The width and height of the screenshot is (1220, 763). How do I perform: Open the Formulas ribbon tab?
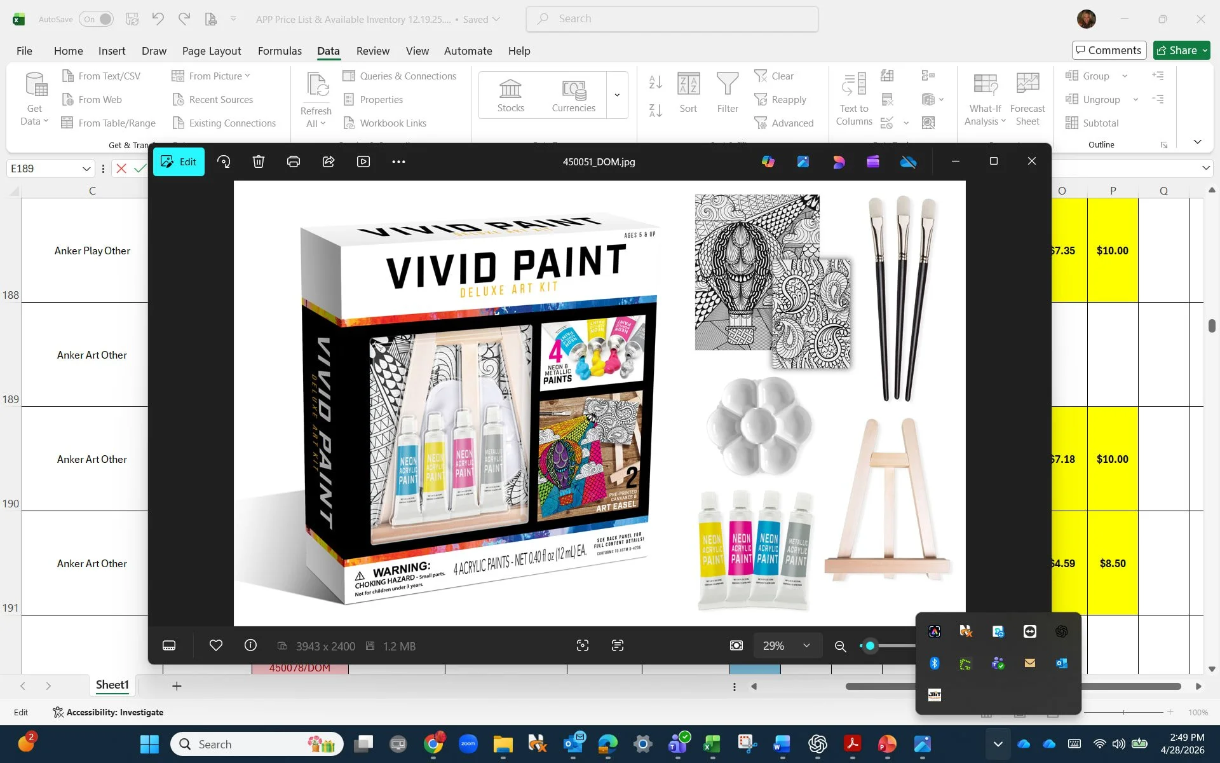280,51
